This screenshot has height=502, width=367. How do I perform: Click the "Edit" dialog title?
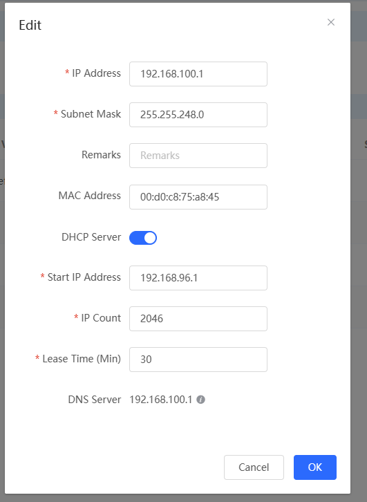(30, 25)
